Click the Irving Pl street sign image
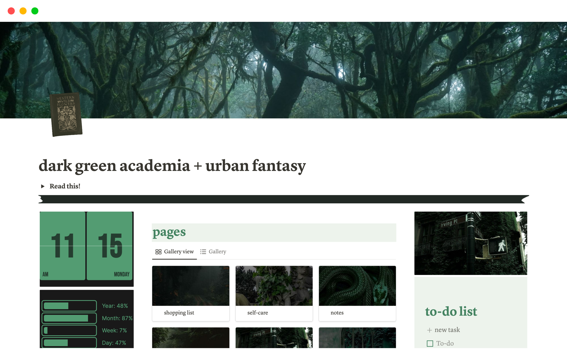The image size is (567, 354). (x=471, y=243)
